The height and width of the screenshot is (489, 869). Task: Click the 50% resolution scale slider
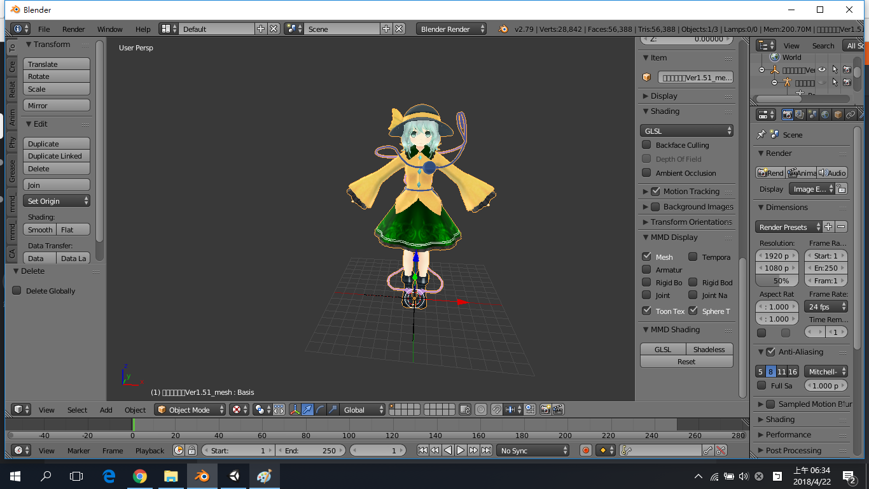(x=777, y=280)
